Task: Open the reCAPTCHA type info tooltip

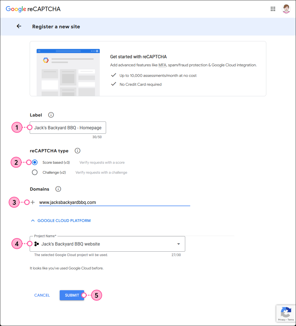Action: (77, 151)
